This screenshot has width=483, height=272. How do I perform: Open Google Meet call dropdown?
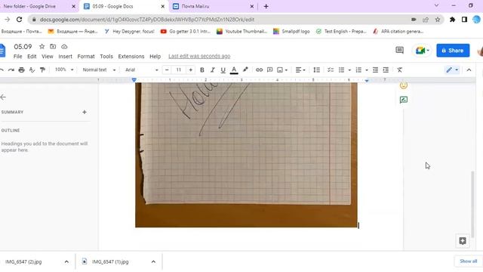pyautogui.click(x=423, y=51)
